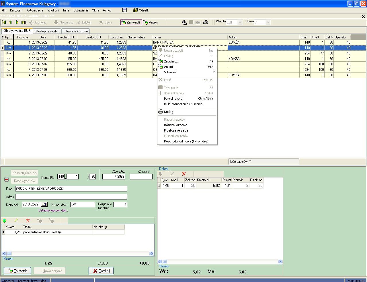Open the calendar picker in Data dok. field
The height and width of the screenshot is (282, 367).
click(44, 204)
